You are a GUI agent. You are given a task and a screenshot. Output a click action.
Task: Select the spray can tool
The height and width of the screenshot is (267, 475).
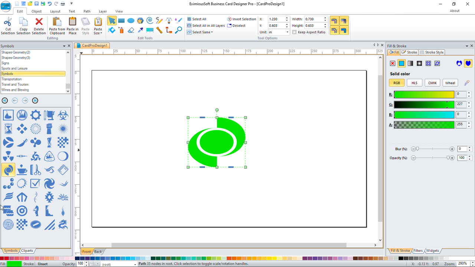point(121,30)
